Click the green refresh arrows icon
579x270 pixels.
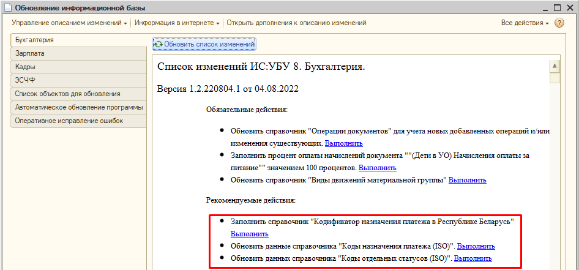point(159,44)
